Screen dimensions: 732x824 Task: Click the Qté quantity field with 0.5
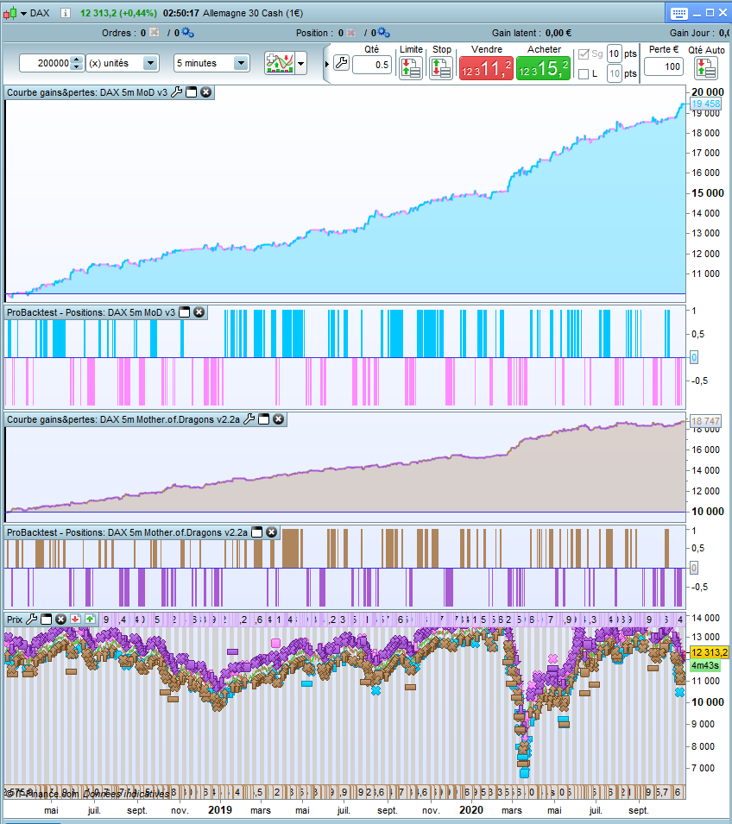click(x=372, y=65)
